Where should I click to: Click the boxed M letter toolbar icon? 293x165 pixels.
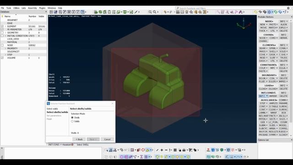coord(69,12)
